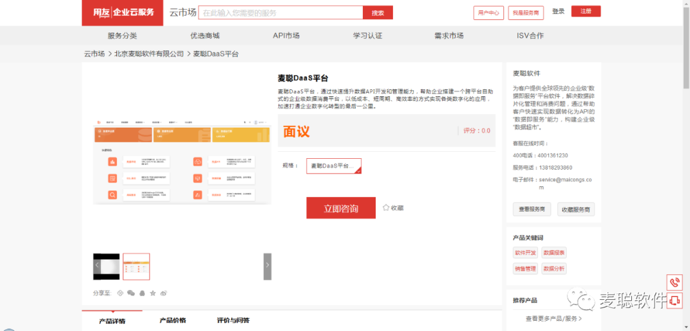Image resolution: width=690 pixels, height=331 pixels.
Task: Click the star icon next to 收藏
Action: 386,207
